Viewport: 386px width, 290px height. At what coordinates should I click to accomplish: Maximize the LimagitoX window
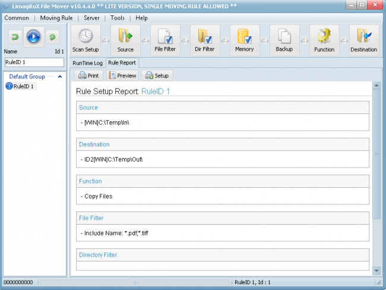(x=362, y=5)
